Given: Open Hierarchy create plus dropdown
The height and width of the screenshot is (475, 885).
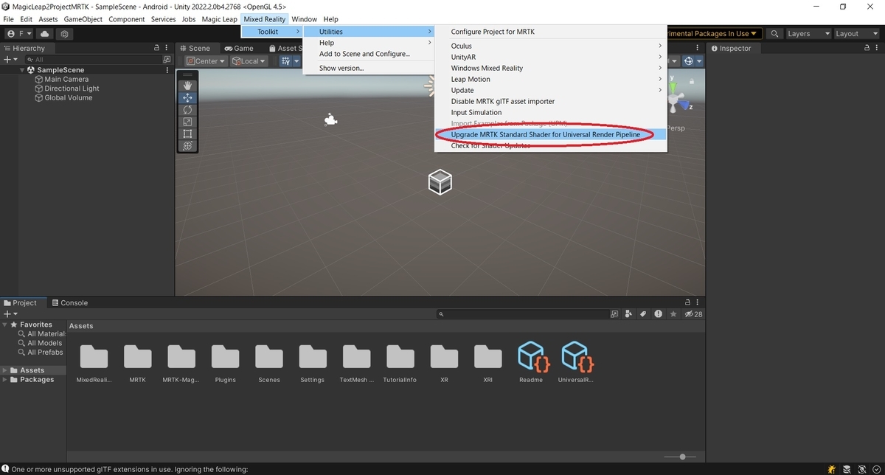Looking at the screenshot, I should coord(10,59).
